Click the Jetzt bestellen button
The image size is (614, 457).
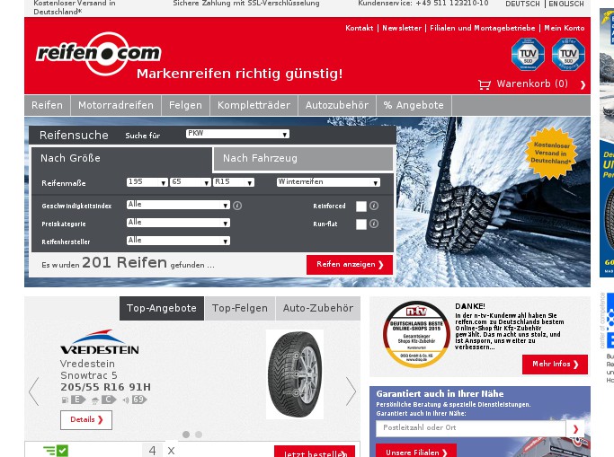coord(315,453)
